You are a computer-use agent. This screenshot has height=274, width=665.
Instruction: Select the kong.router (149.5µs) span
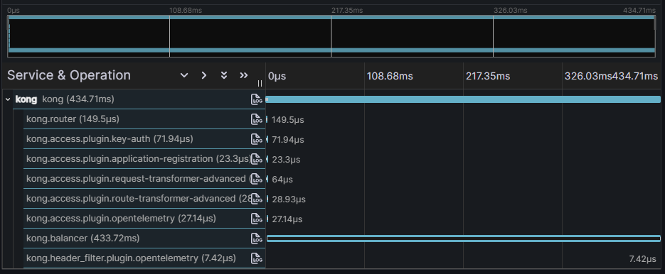(144, 119)
